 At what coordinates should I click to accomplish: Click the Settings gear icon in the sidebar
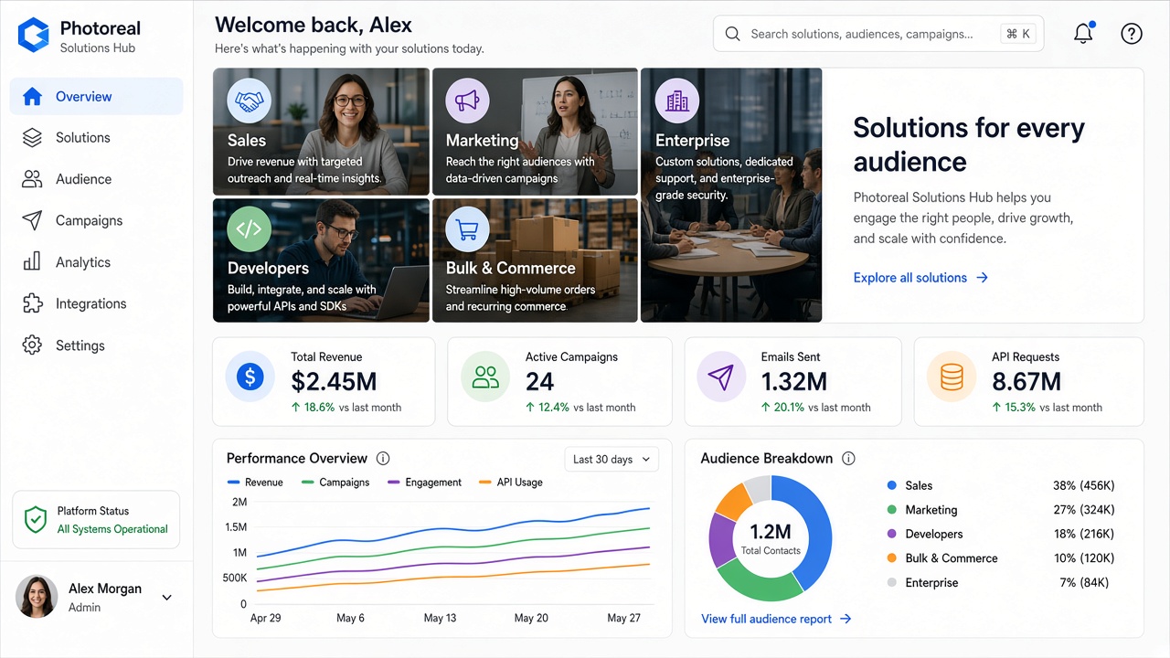[x=32, y=345]
